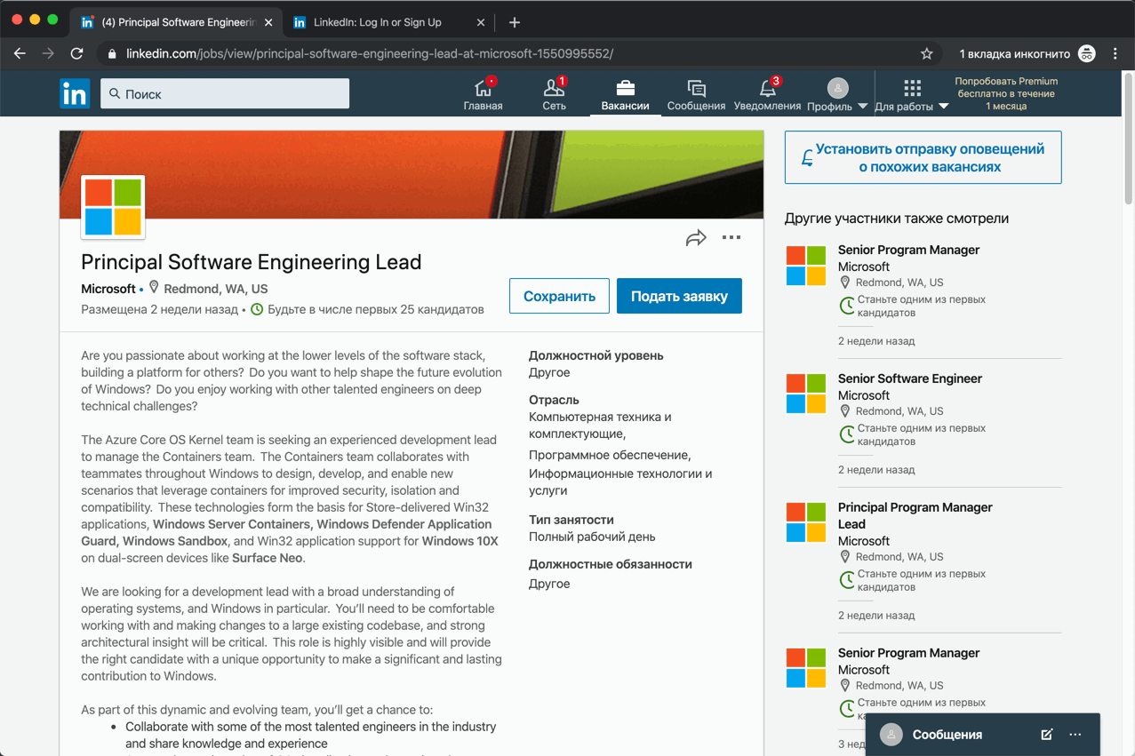The image size is (1135, 756).
Task: Open Сообщения messaging nav icon
Action: 696,93
